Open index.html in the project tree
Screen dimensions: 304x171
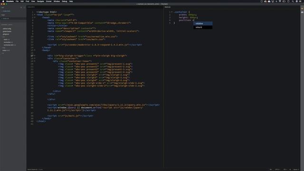point(6,50)
